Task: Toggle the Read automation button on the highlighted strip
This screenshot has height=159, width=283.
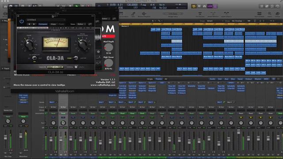Action: point(63,113)
